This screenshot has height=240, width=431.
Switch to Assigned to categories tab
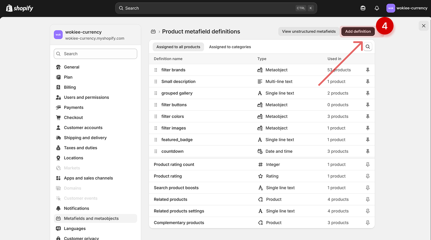[230, 47]
